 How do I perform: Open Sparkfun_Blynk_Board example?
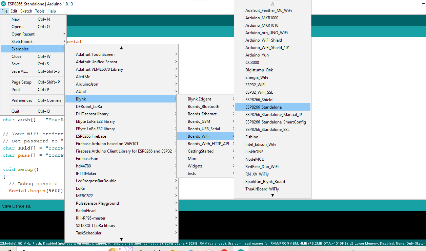pos(272,182)
